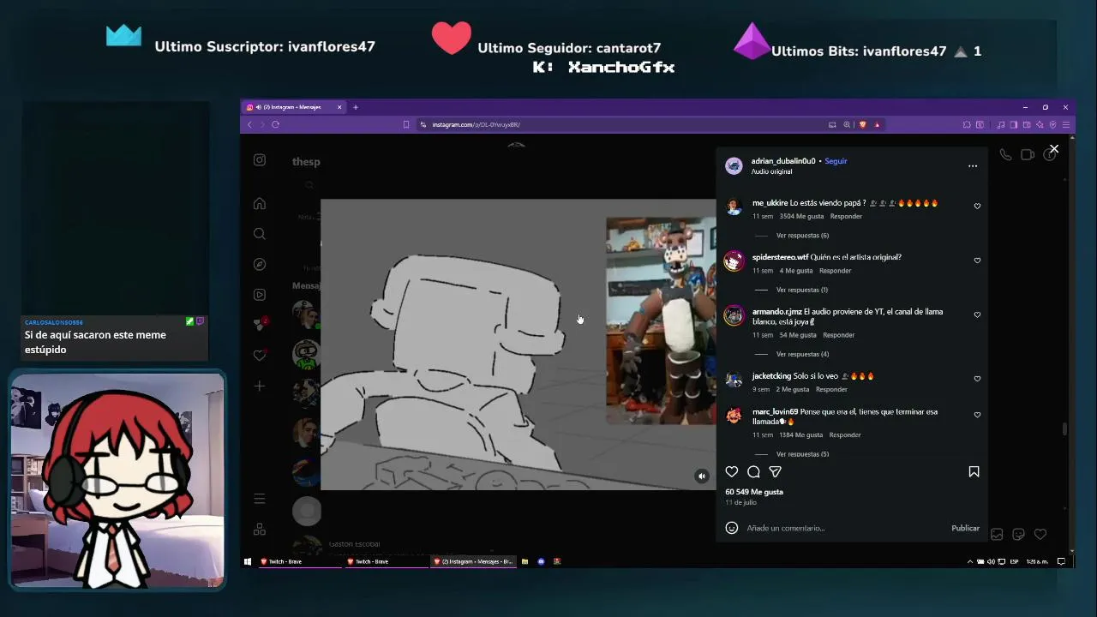Expand 'Ver respuestas (1)' replies

802,290
